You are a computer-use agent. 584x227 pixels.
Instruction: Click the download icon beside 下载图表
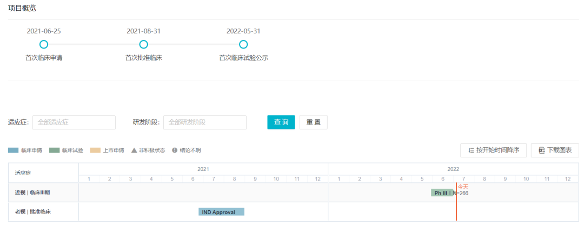pos(541,150)
